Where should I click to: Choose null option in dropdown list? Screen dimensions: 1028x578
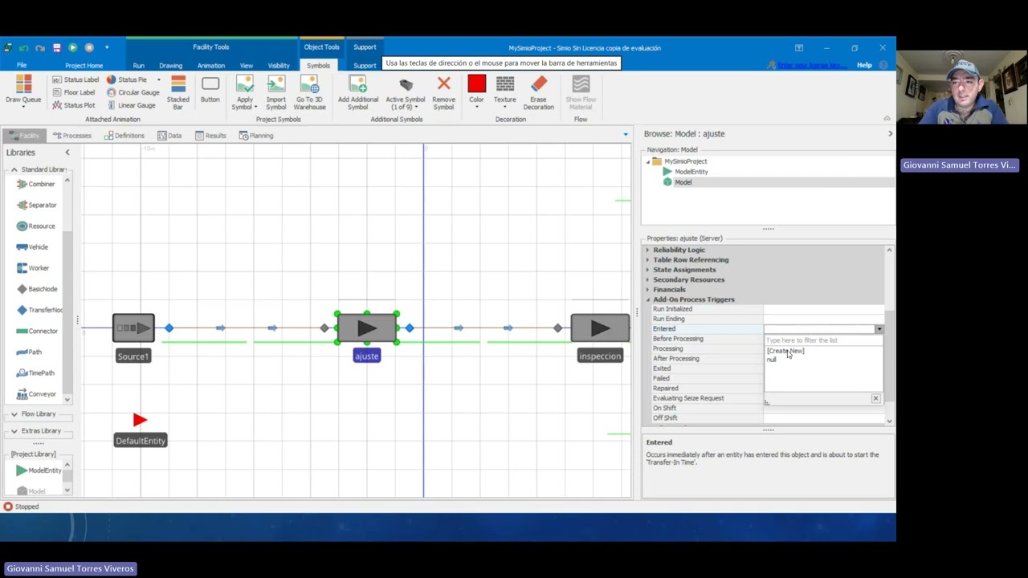(771, 360)
